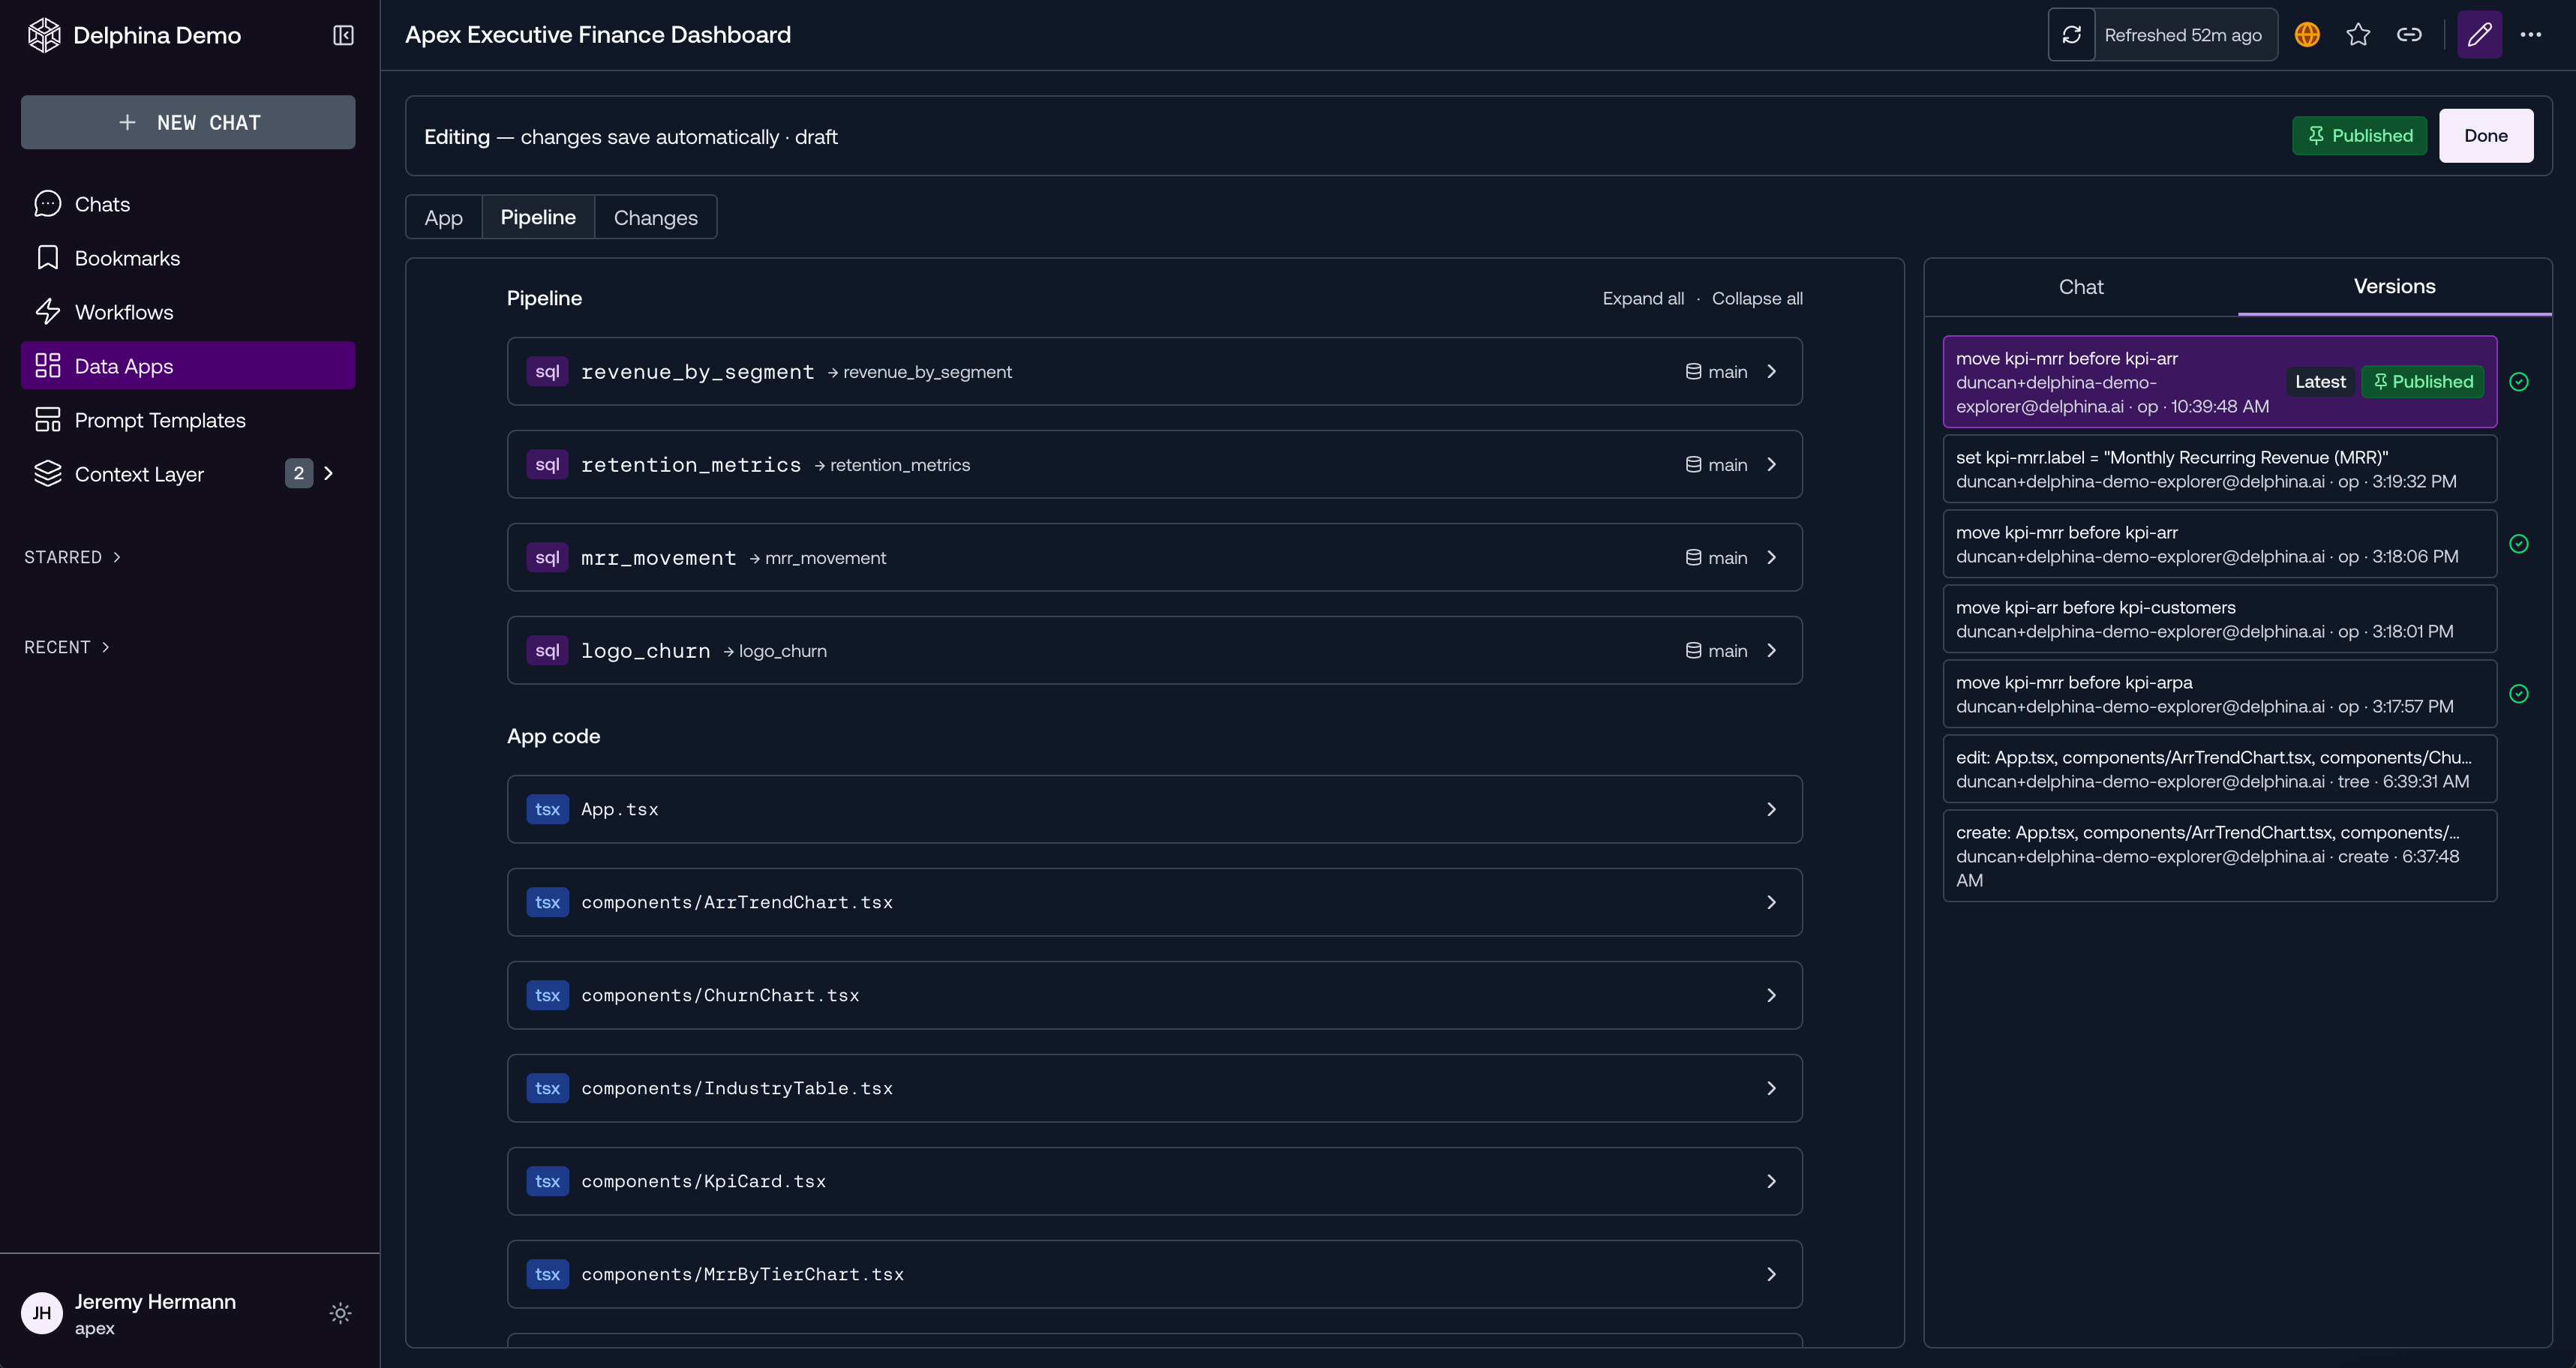Expand logo_churn row chevron
The height and width of the screenshot is (1368, 2576).
(x=1771, y=650)
